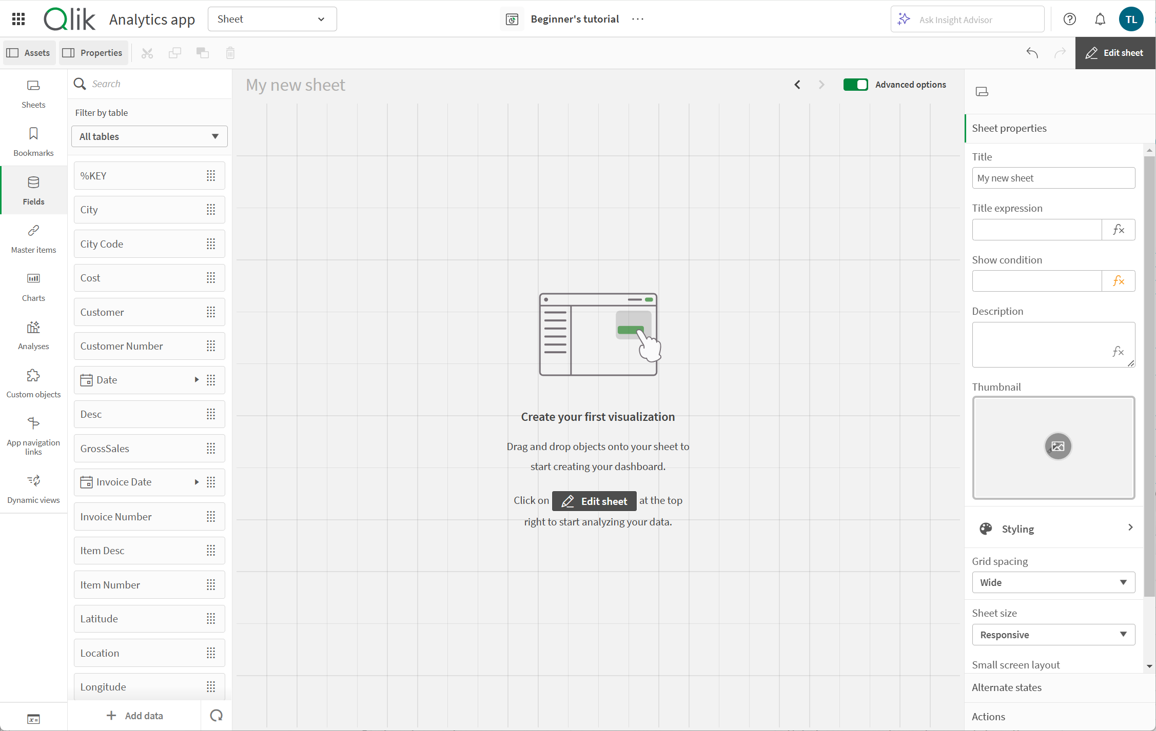The image size is (1156, 731).
Task: Click the Master items panel icon
Action: [34, 237]
